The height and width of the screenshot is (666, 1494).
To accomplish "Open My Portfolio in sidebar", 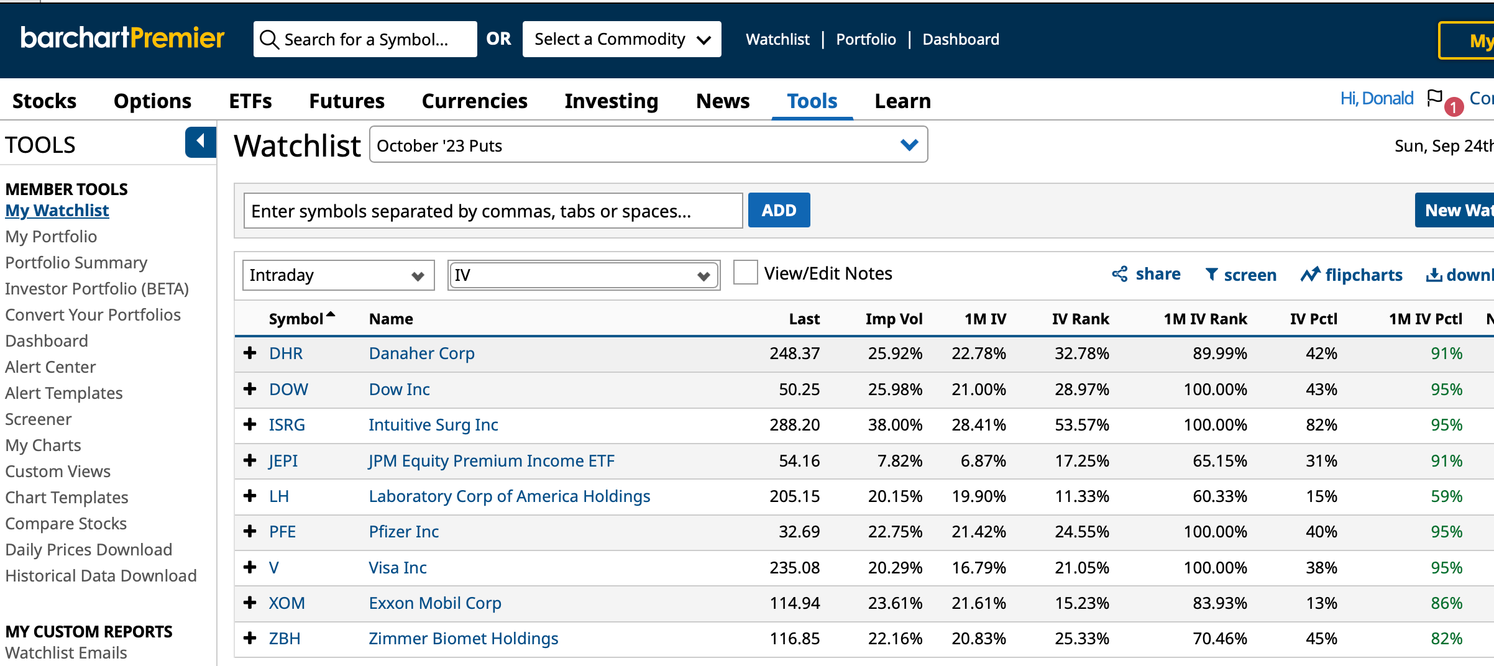I will (51, 236).
